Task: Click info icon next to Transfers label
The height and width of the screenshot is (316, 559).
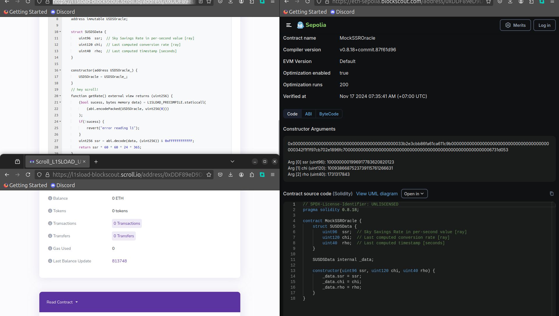Action: 50,236
